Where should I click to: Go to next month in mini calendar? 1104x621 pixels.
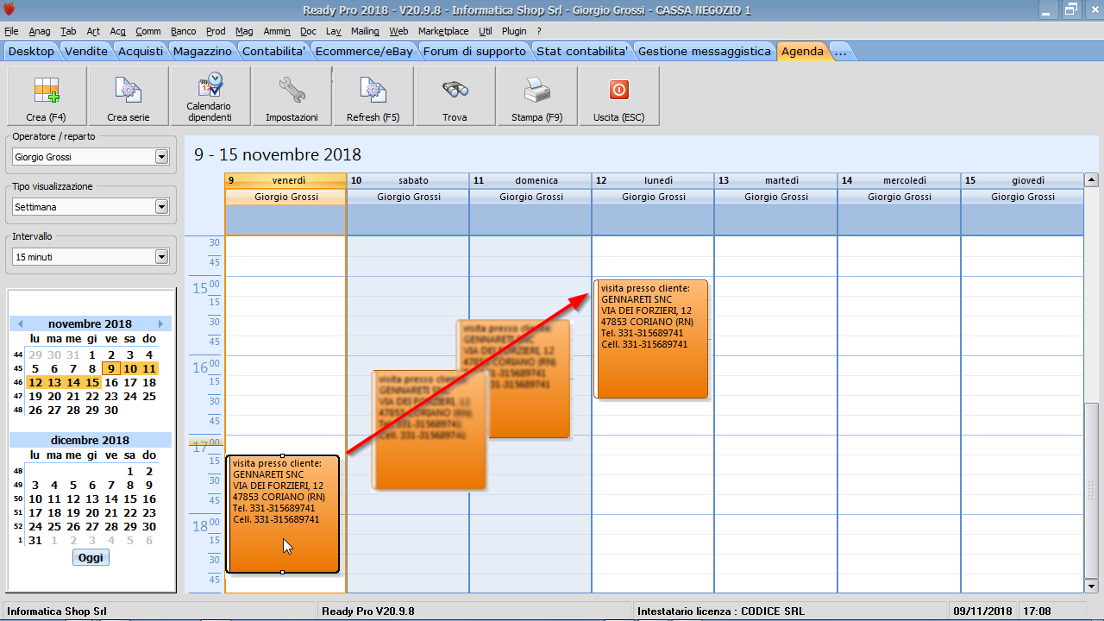coord(160,323)
